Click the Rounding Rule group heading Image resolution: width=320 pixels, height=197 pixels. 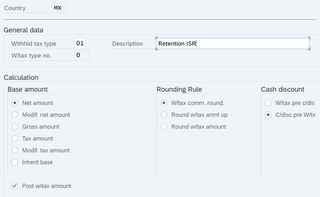[179, 89]
